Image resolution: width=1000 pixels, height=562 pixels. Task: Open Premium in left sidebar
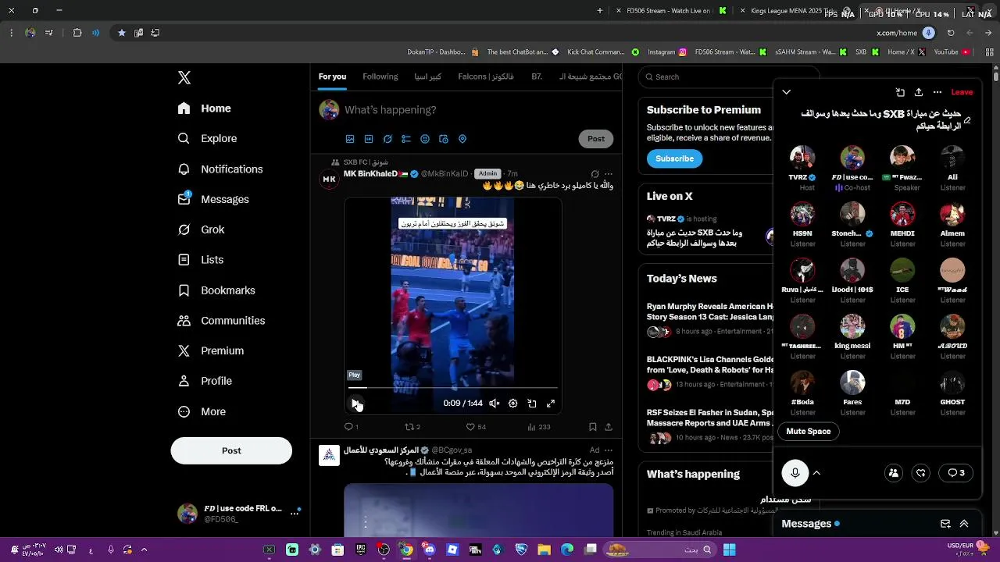211,350
